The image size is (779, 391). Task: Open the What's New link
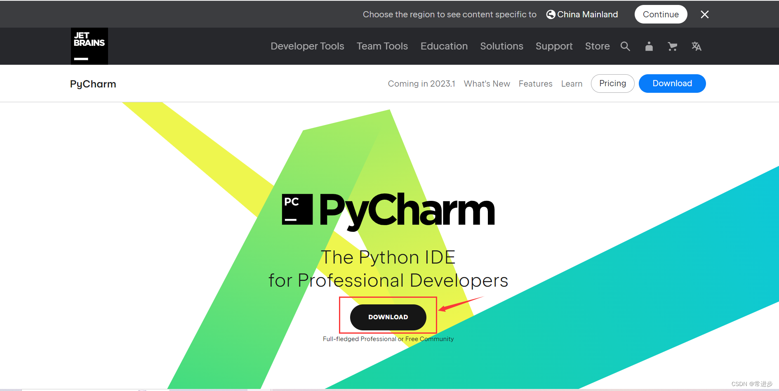tap(487, 84)
